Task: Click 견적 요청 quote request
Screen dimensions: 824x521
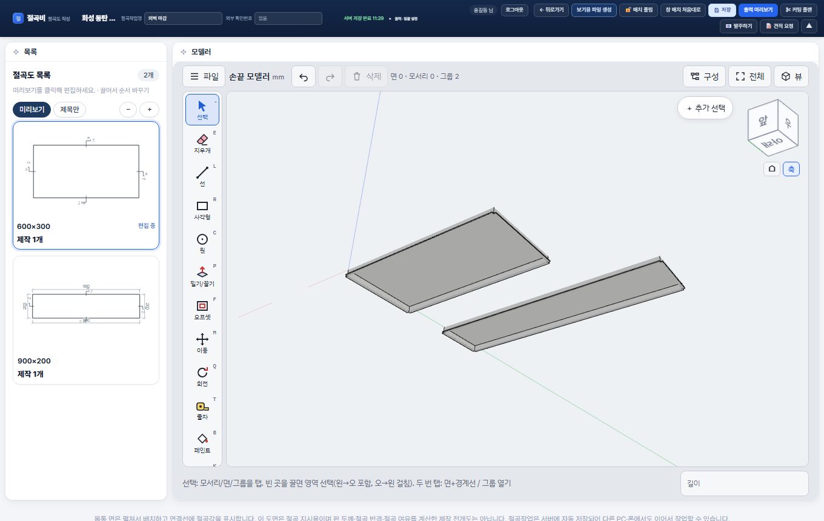Action: [x=779, y=26]
